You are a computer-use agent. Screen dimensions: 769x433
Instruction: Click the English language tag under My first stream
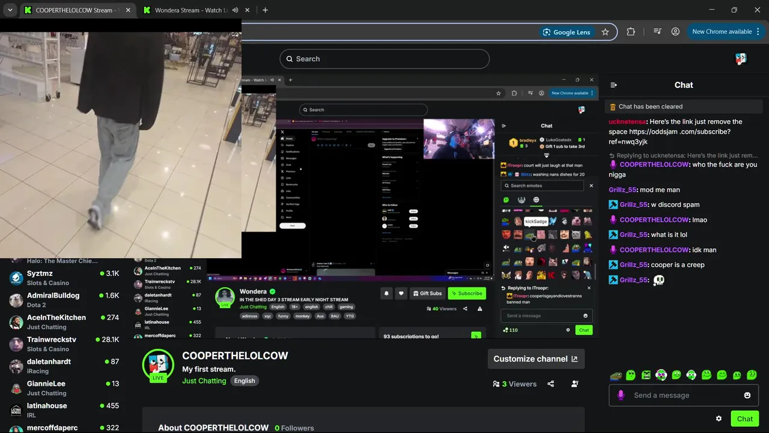245,381
